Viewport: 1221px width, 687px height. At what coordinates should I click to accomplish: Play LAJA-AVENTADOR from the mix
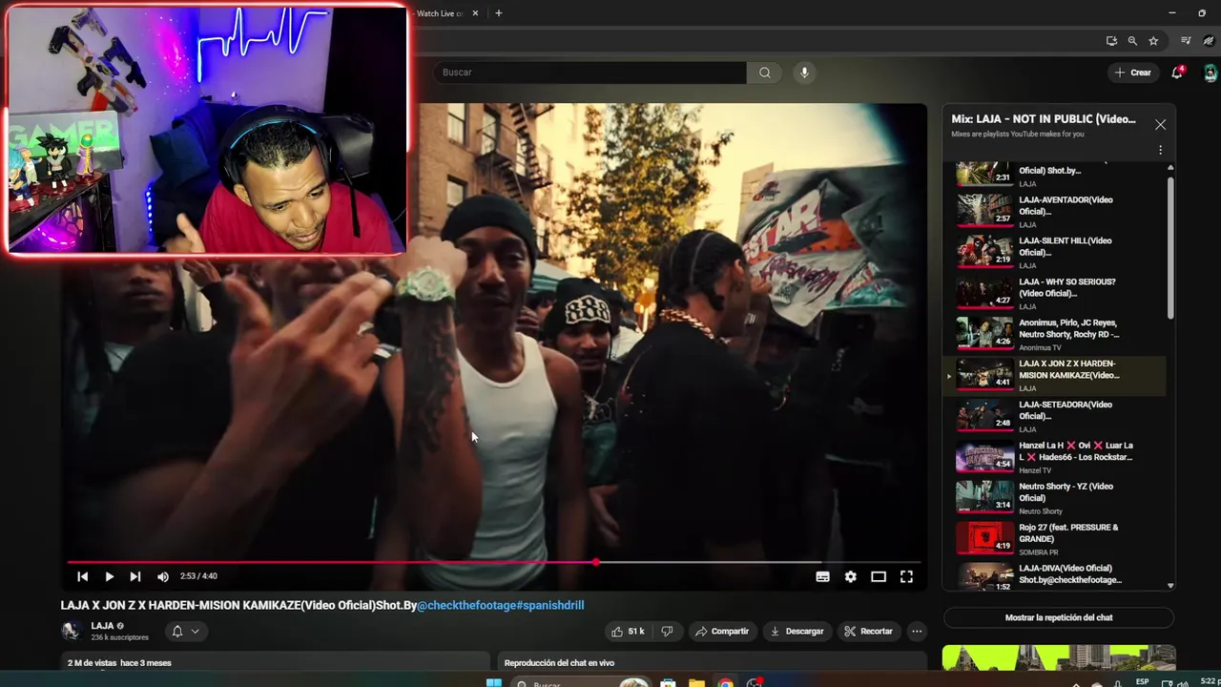1054,211
